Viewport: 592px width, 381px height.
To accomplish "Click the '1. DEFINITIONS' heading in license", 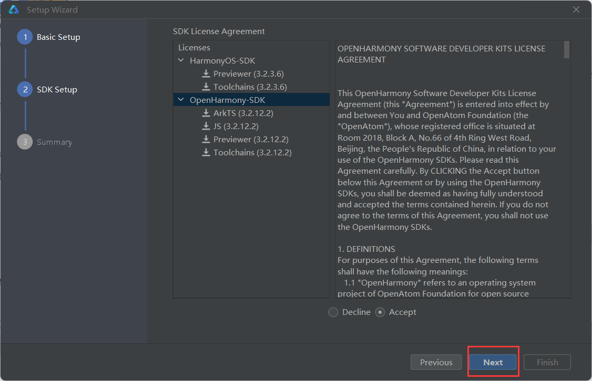I will [366, 249].
